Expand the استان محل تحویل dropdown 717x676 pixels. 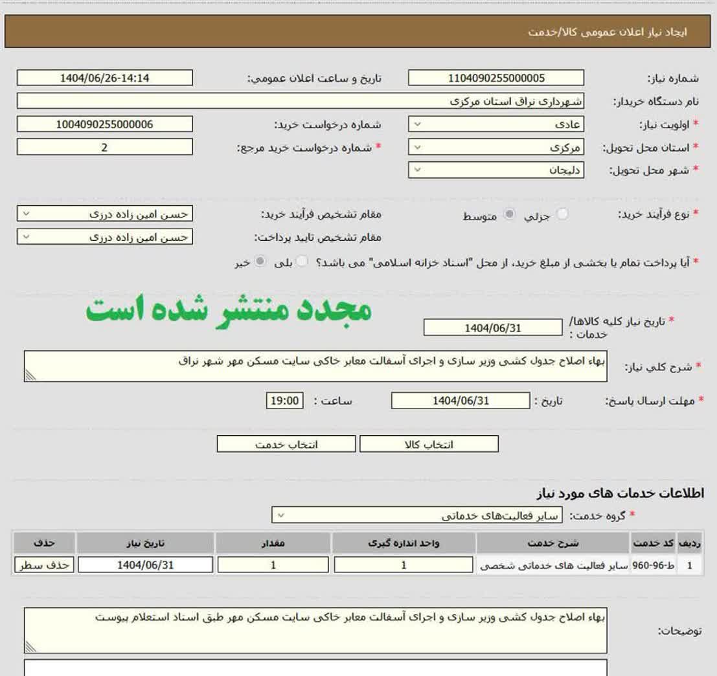point(495,148)
